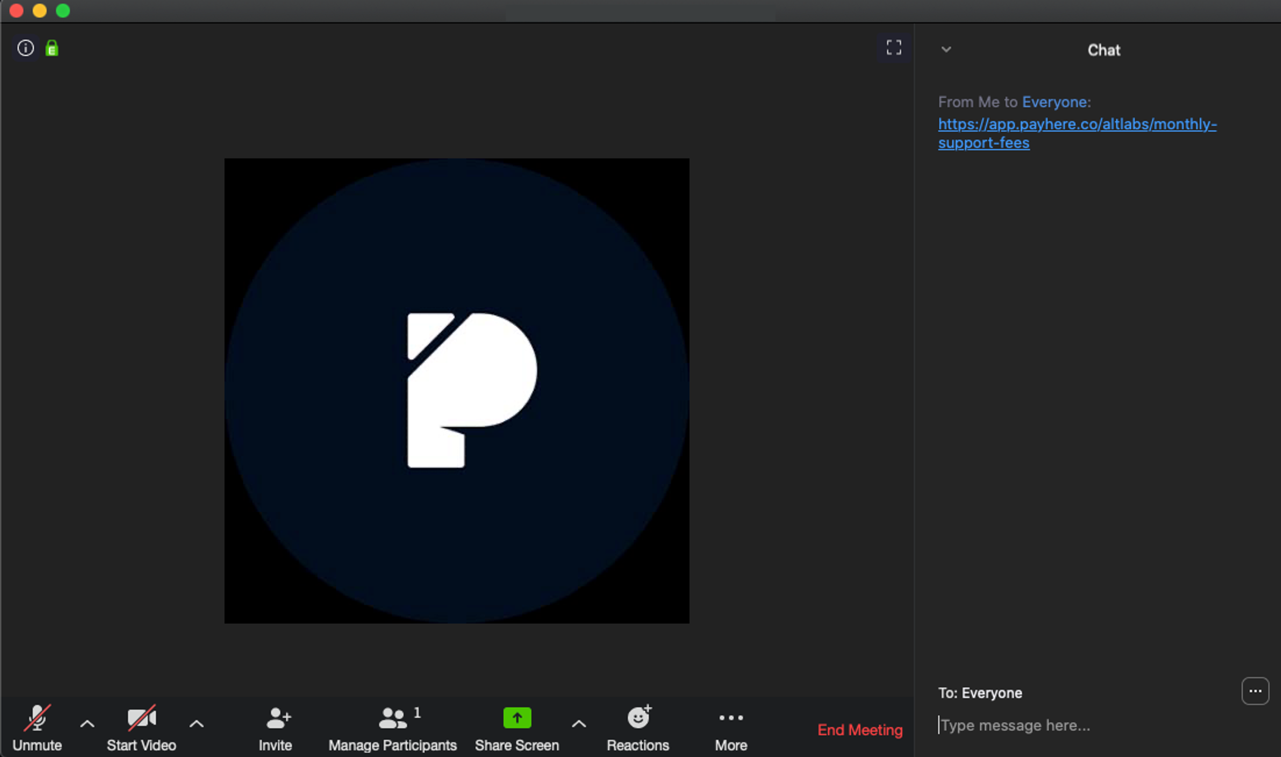The width and height of the screenshot is (1281, 757).
Task: Expand Share Screen options arrow
Action: (578, 723)
